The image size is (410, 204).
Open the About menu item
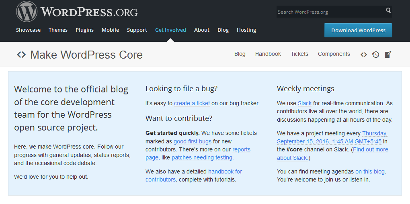pyautogui.click(x=202, y=30)
